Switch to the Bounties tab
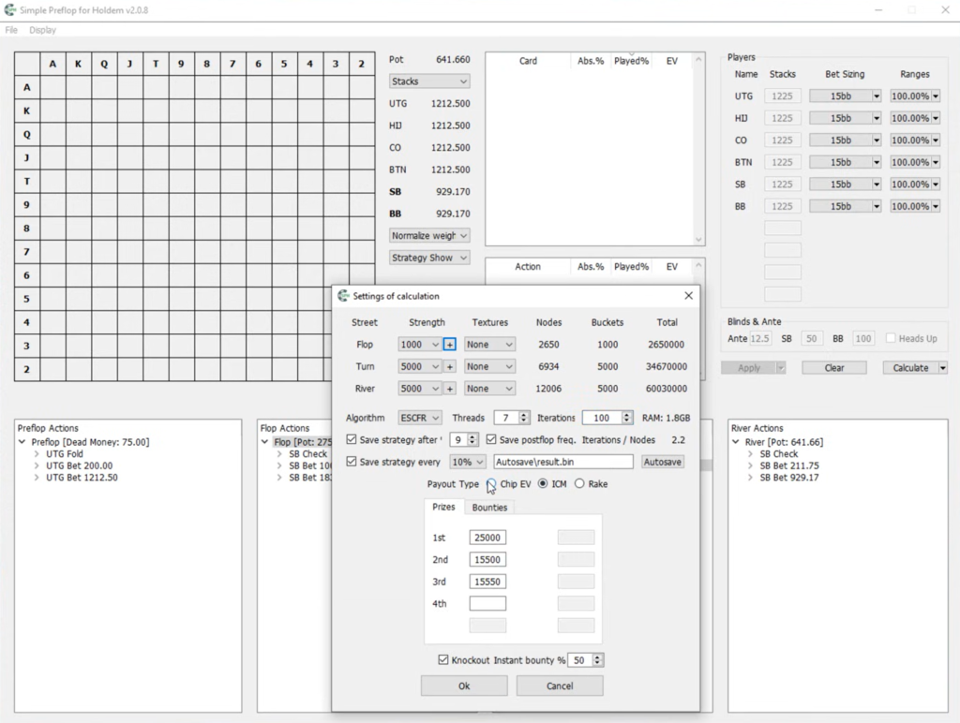Image resolution: width=960 pixels, height=723 pixels. tap(489, 508)
